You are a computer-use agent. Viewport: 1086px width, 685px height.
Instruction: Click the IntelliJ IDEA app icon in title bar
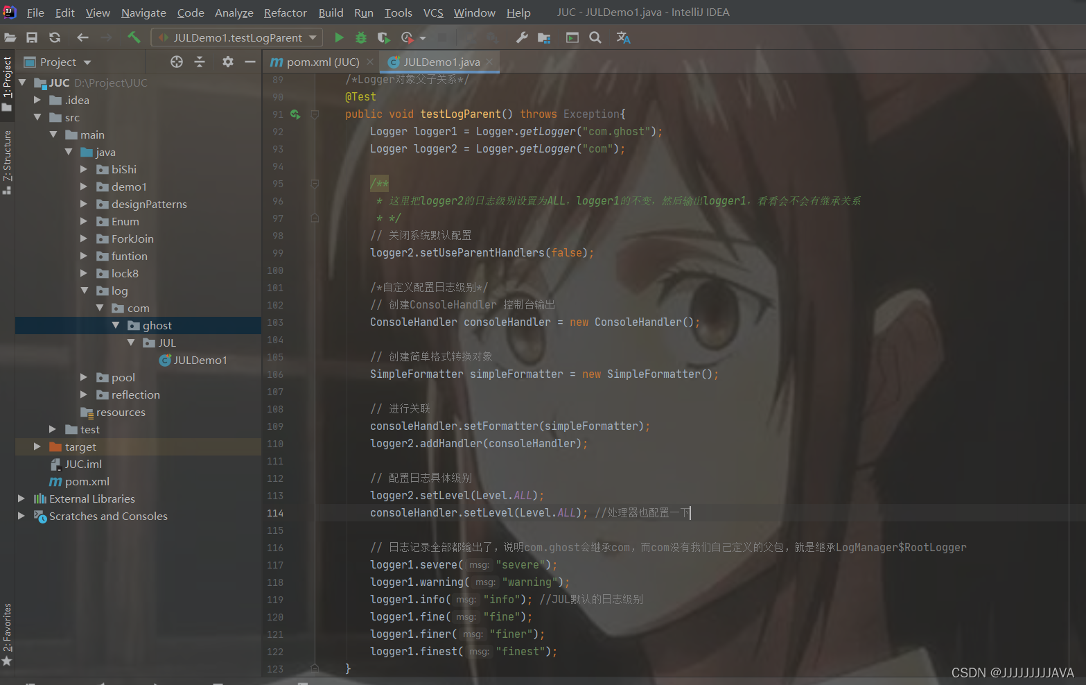[10, 12]
